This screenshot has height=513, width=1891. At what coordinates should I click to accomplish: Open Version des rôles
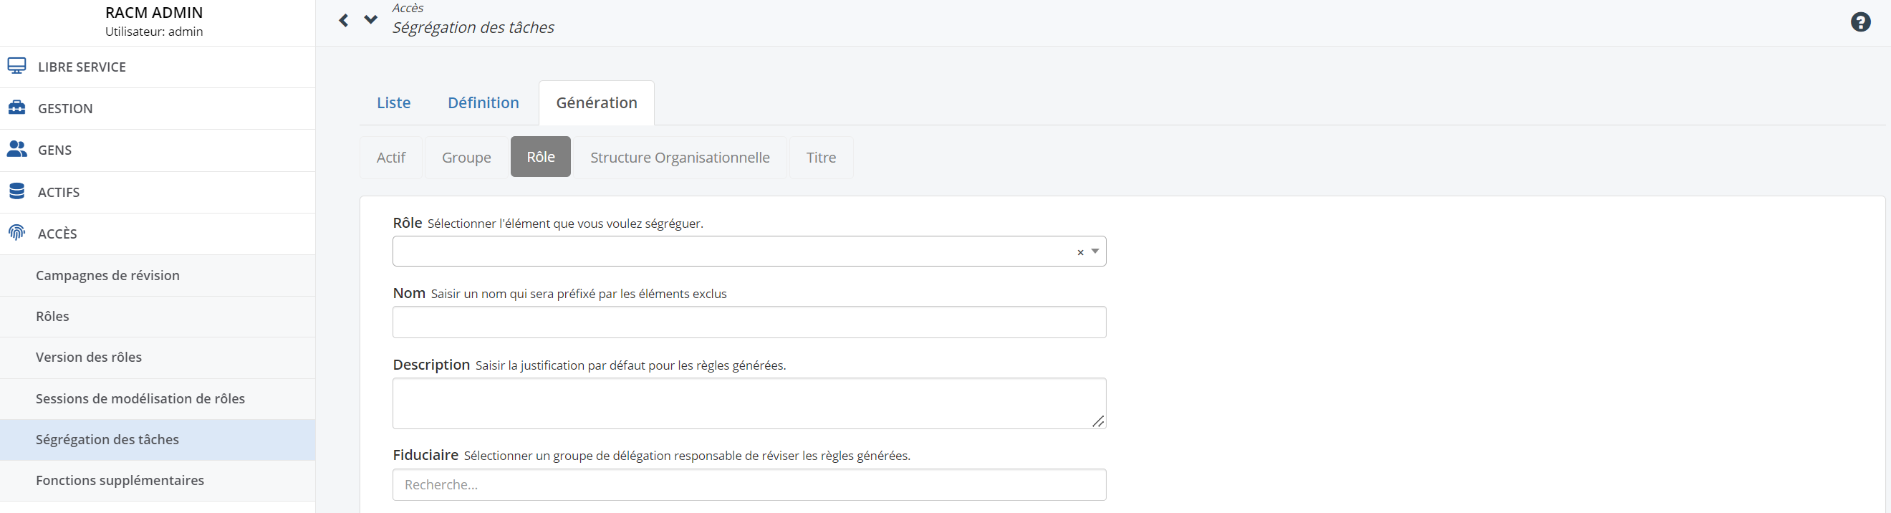158,358
